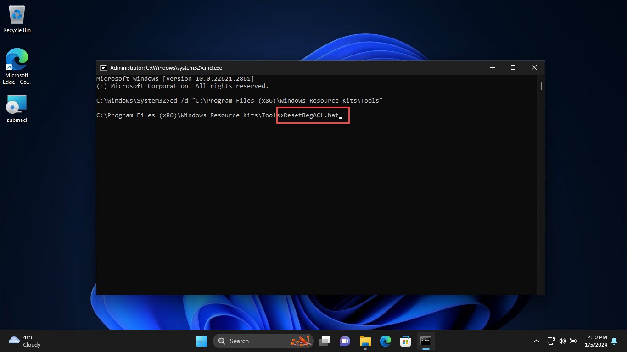
Task: Click the Search highlight graphic in the taskbar
Action: 301,341
